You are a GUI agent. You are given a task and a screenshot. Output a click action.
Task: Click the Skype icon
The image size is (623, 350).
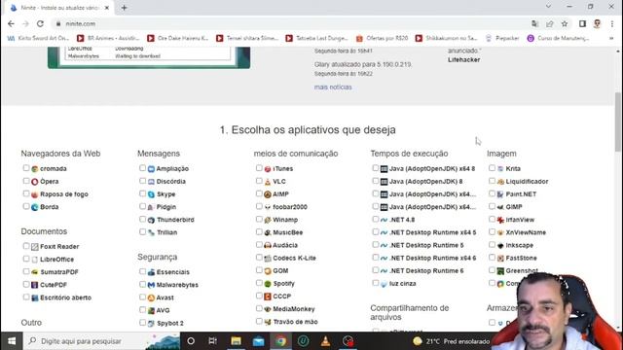click(x=152, y=194)
